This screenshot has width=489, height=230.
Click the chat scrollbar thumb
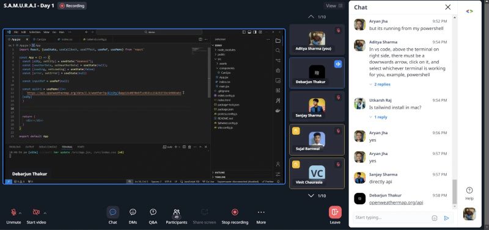point(455,192)
